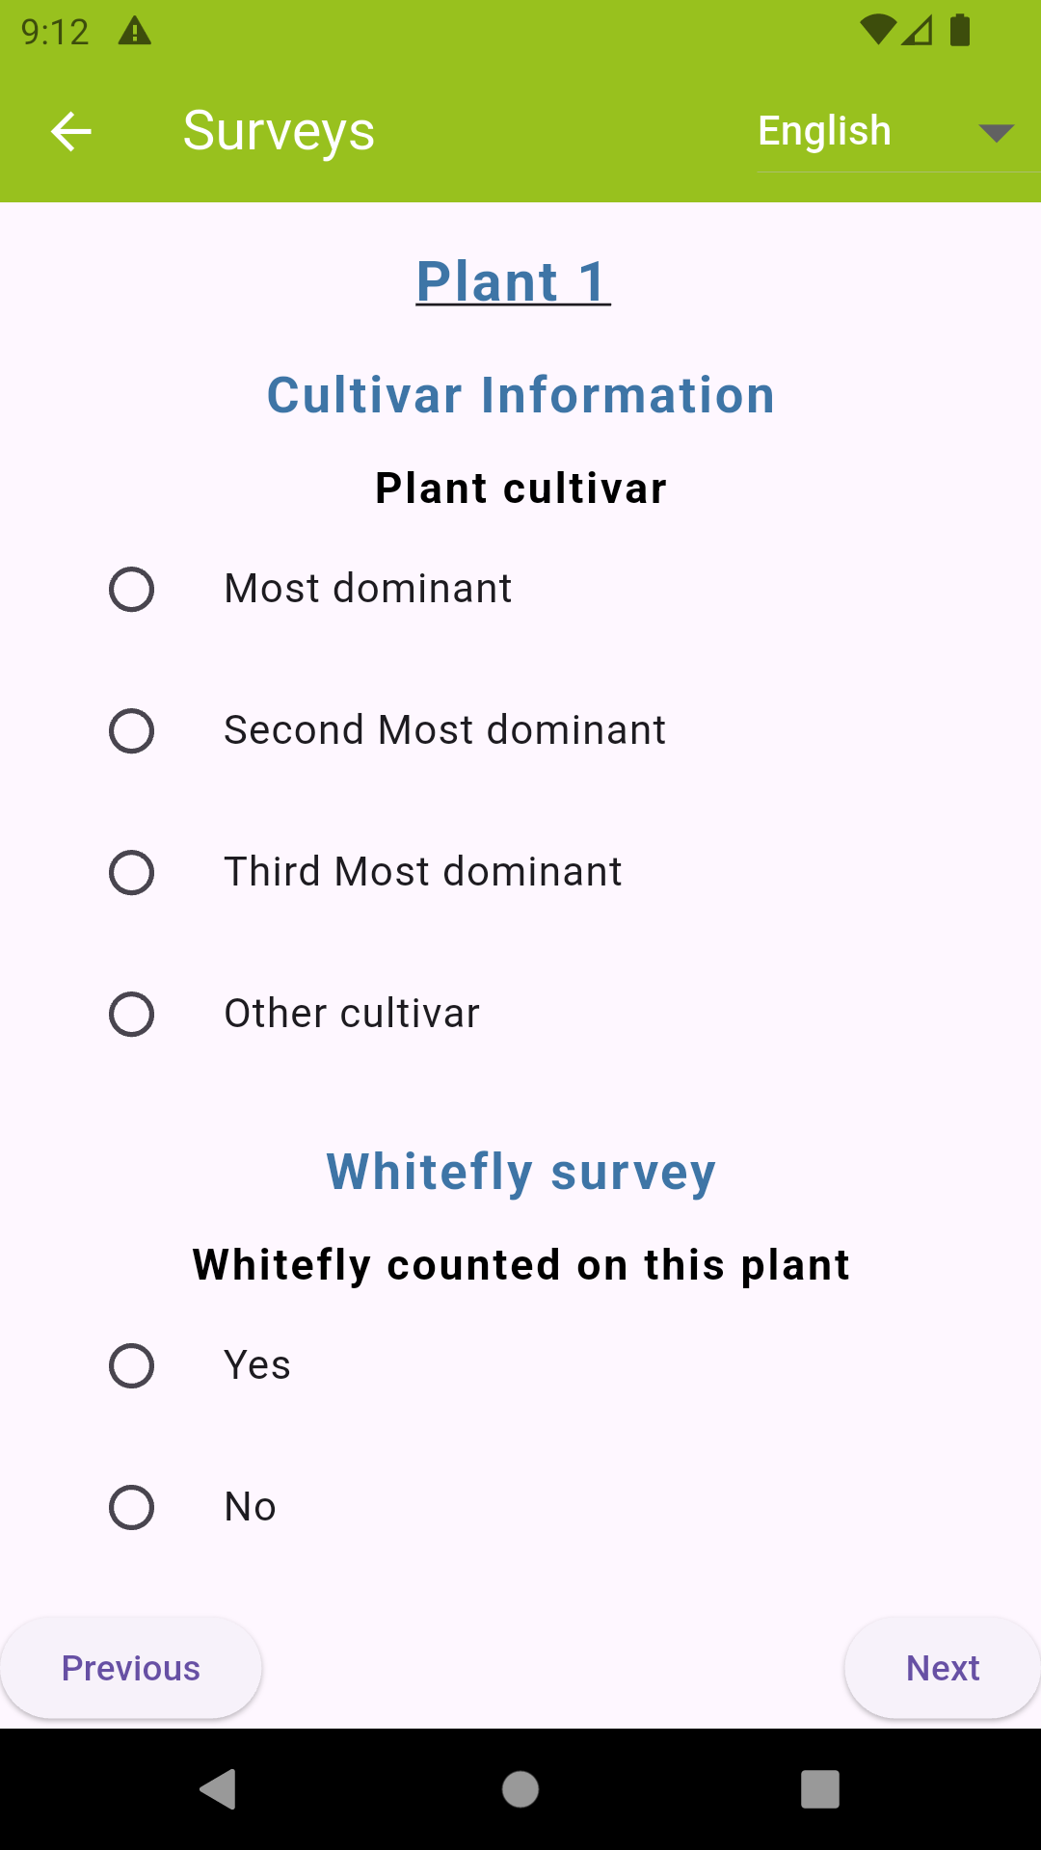Expand language list with dropdown arrow

pyautogui.click(x=996, y=133)
